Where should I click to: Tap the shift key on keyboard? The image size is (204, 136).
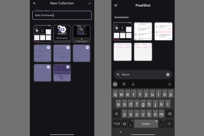click(x=117, y=114)
